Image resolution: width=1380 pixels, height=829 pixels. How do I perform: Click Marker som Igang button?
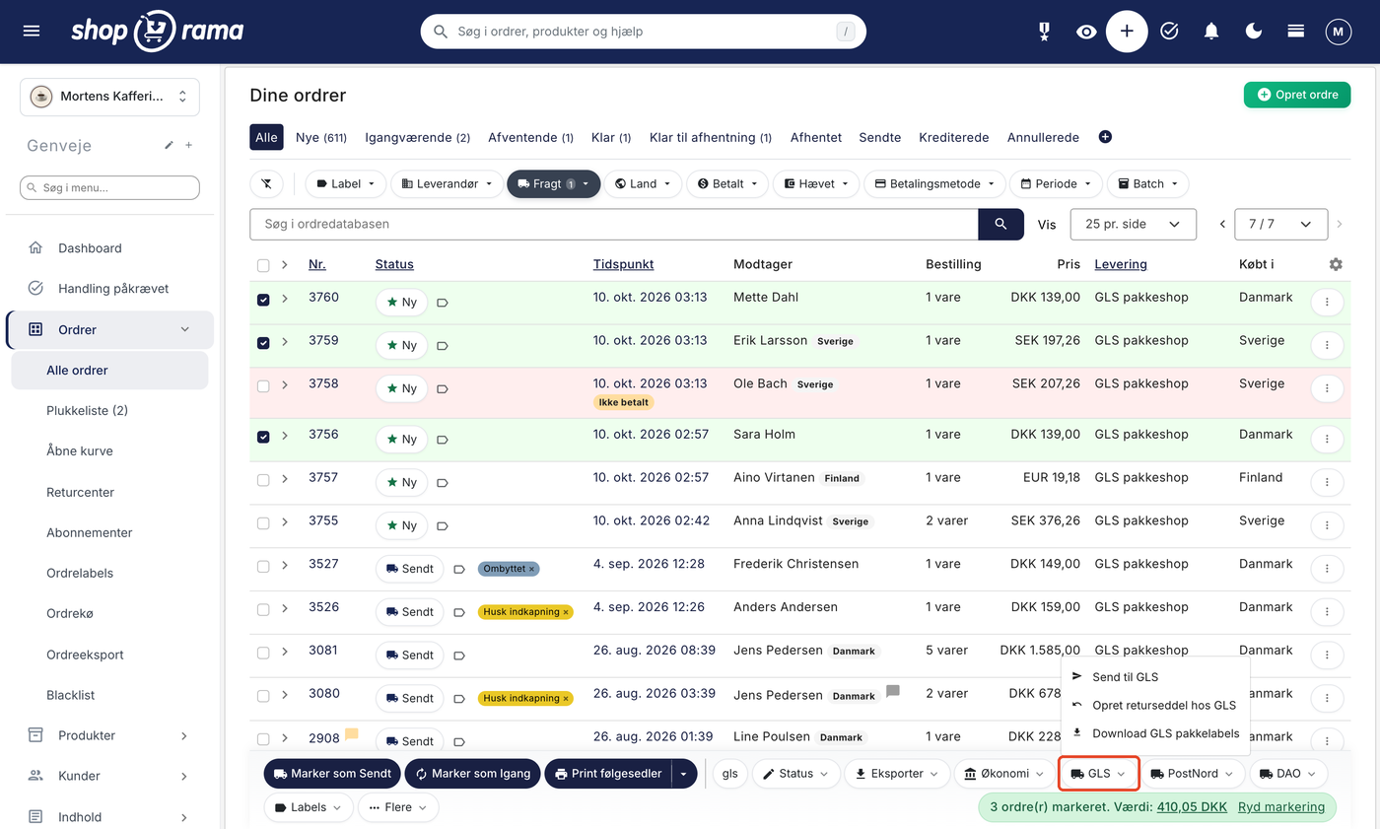(472, 774)
